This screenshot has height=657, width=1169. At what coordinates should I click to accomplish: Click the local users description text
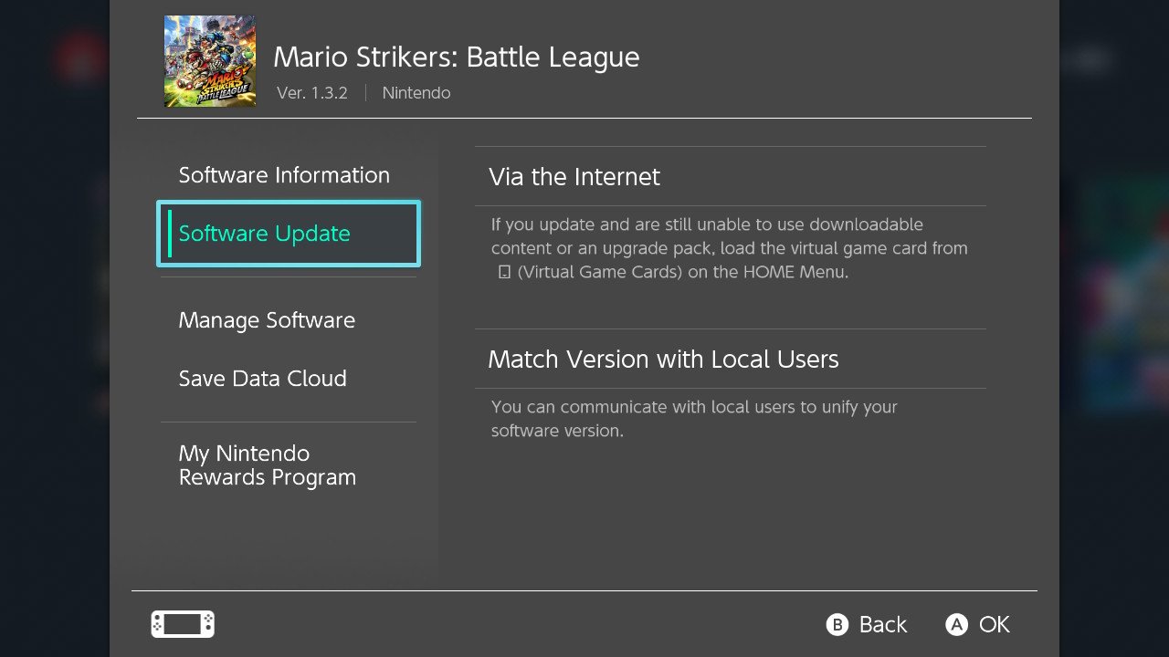click(x=694, y=419)
